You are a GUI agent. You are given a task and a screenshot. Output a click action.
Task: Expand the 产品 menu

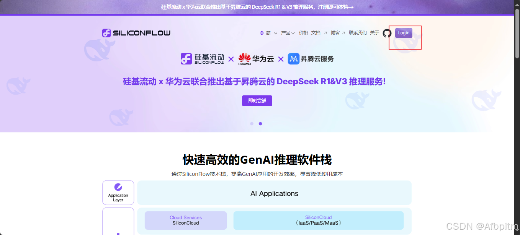[288, 33]
